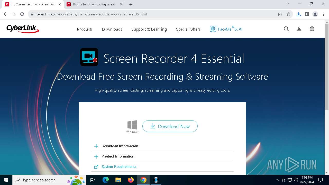Open Chrome downloads icon
This screenshot has width=329, height=185.
point(299,14)
